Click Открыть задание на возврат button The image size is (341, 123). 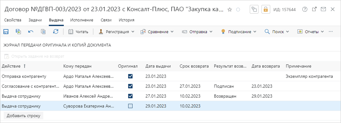pyautogui.click(x=34, y=56)
